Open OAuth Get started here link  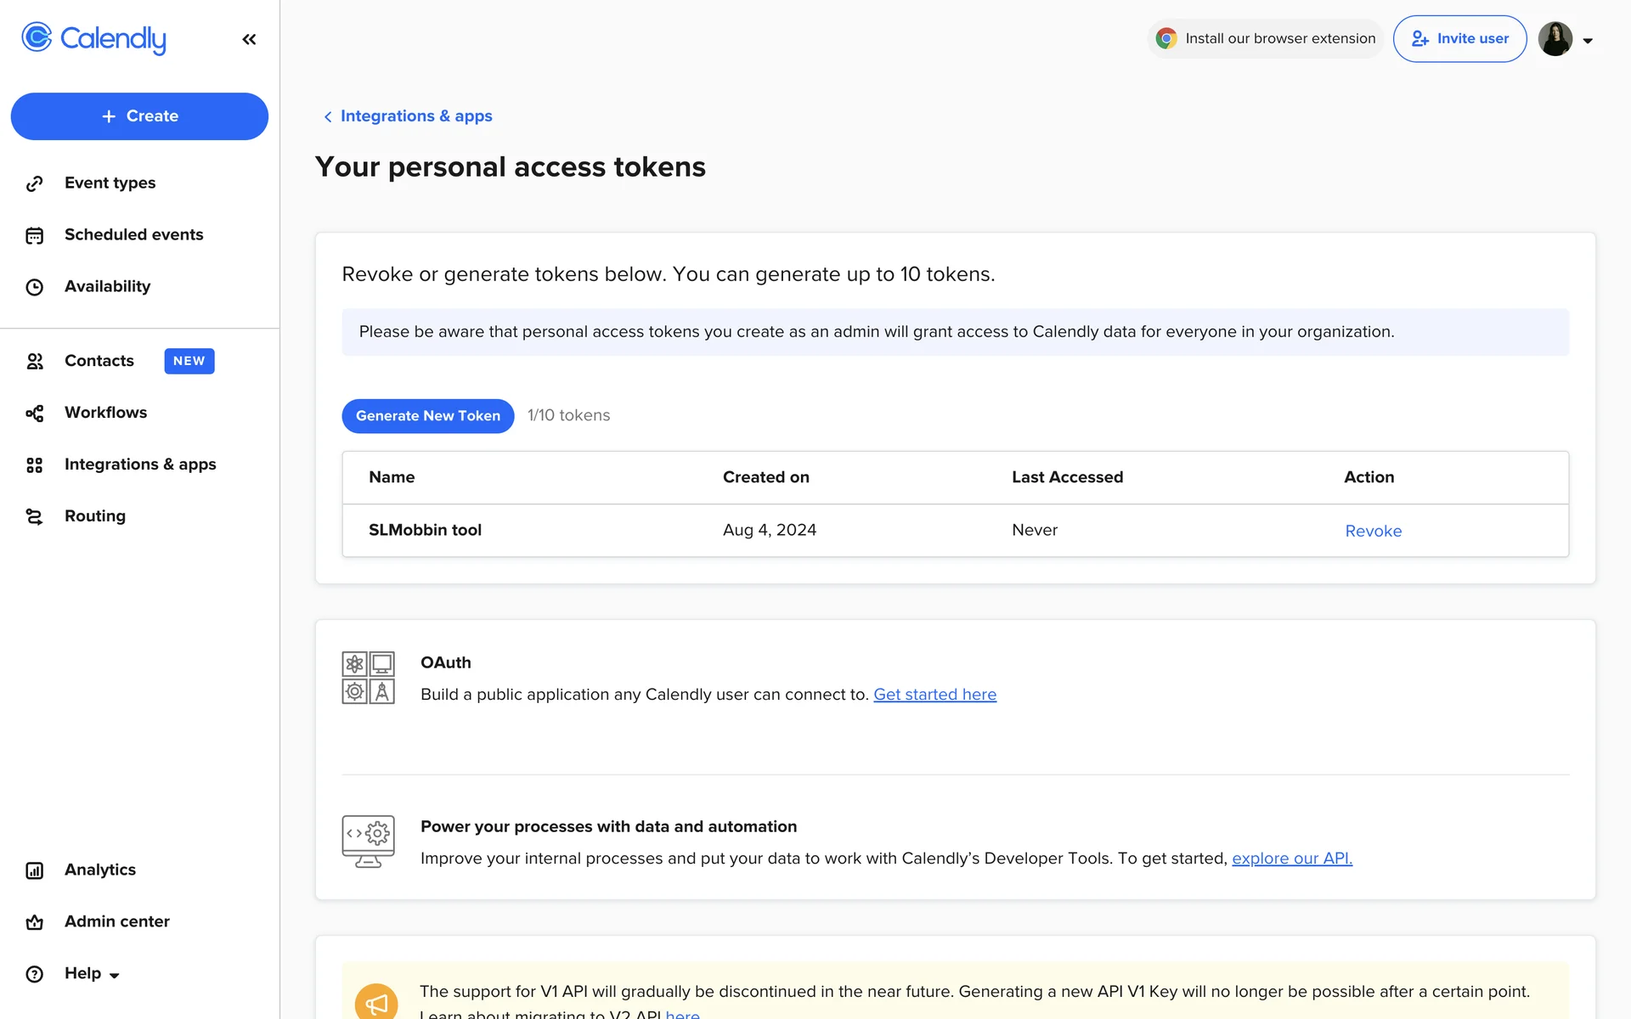click(x=934, y=695)
